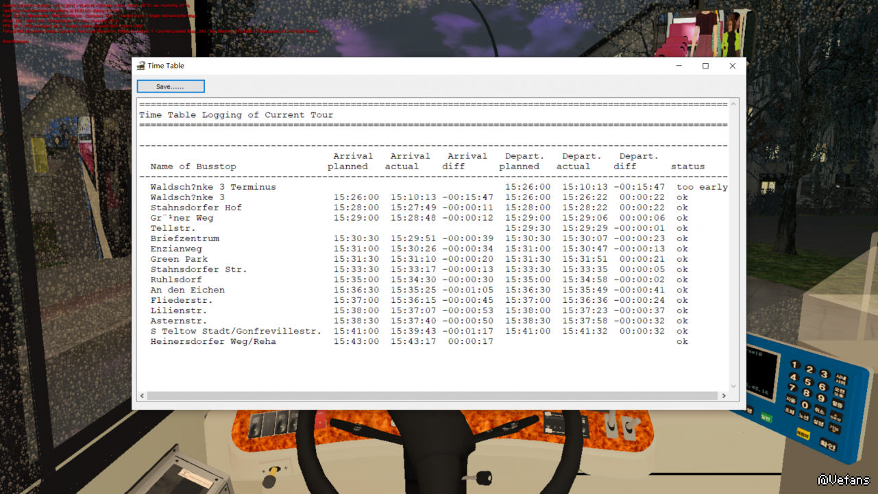Click the 'status' column header
The height and width of the screenshot is (494, 878).
(x=687, y=166)
